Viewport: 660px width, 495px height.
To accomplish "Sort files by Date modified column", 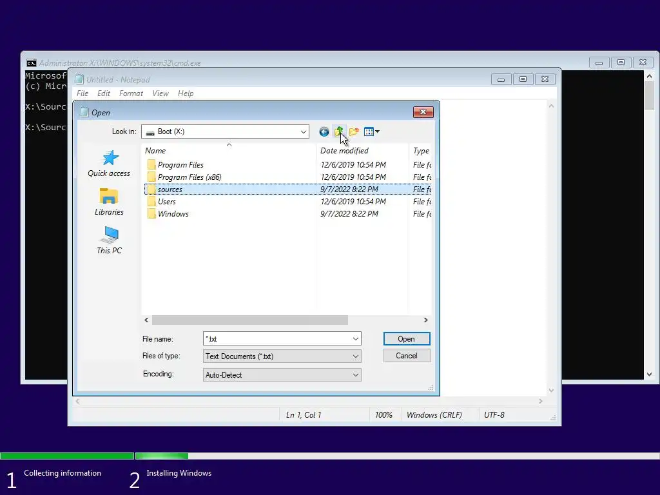I will 362,150.
